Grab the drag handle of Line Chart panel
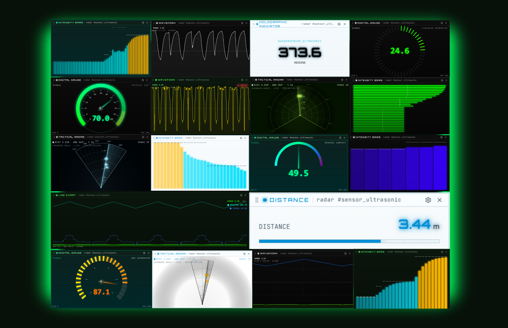 tap(54, 195)
